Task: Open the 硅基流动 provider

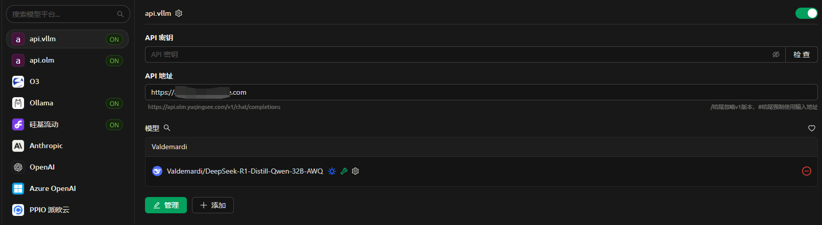Action: tap(44, 124)
